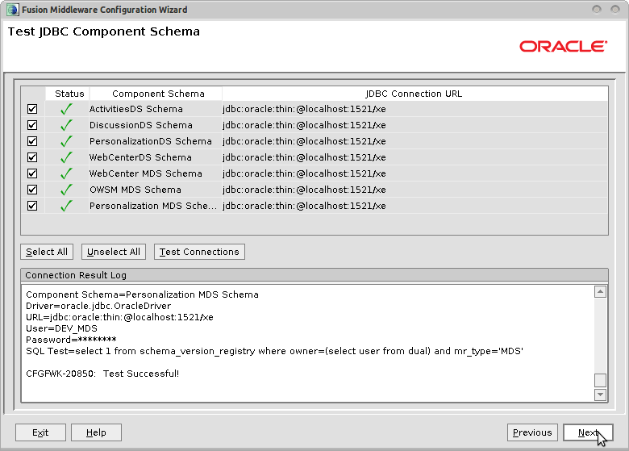Exit the Configuration Wizard

tap(40, 432)
